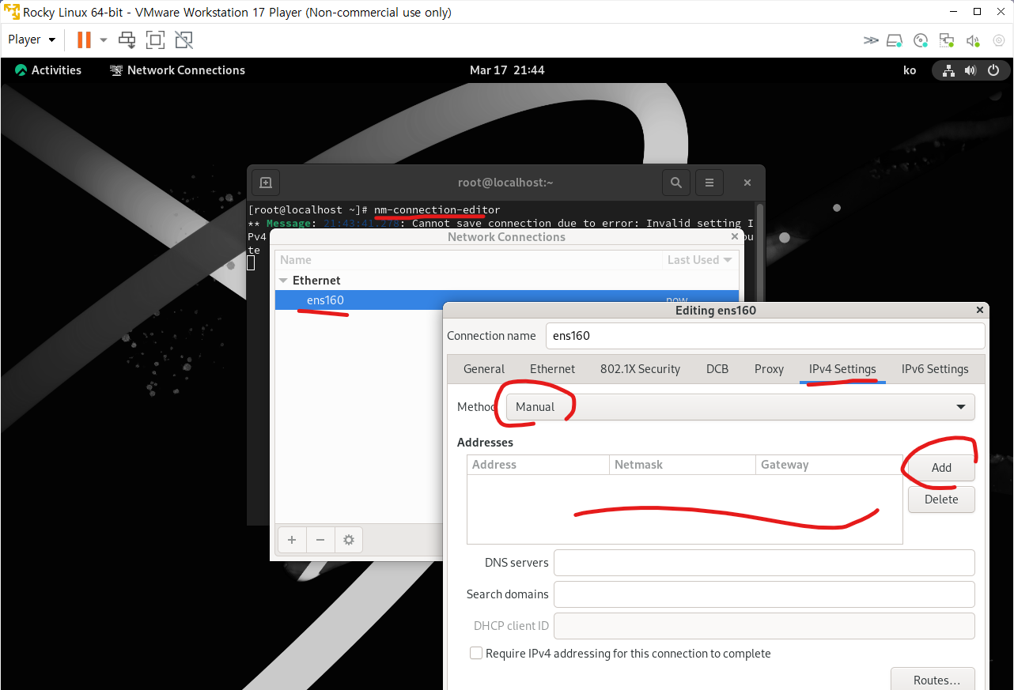Enter full screen via the VMware toolbar icon
The image size is (1014, 690).
pyautogui.click(x=155, y=40)
